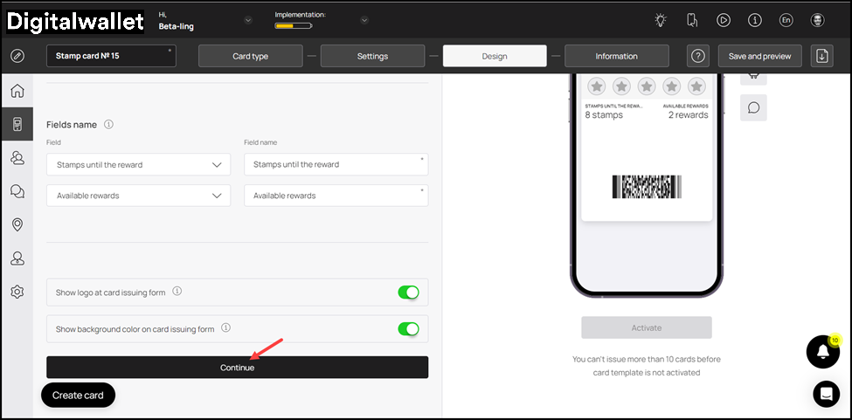Viewport: 852px width, 420px height.
Task: Edit the Stamp card № 15 name field
Action: point(111,56)
